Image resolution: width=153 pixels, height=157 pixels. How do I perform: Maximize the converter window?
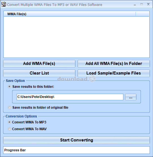(141, 5)
